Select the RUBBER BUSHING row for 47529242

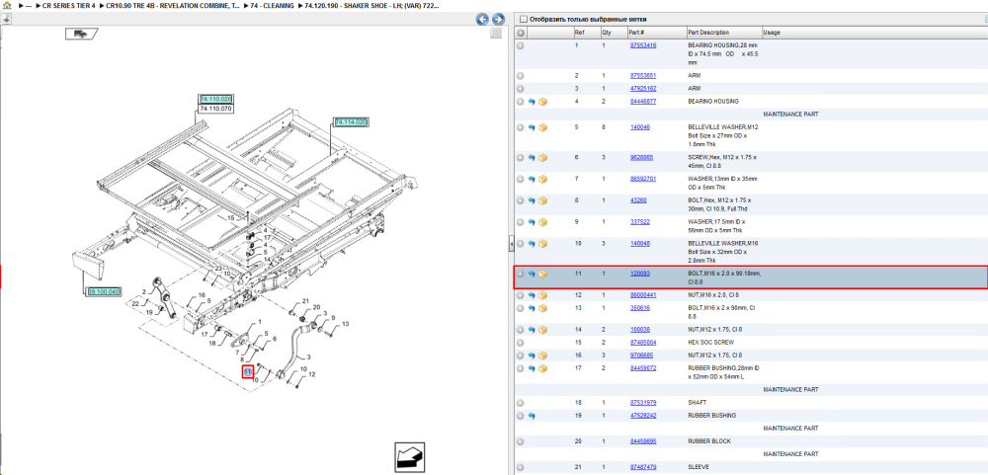751,416
